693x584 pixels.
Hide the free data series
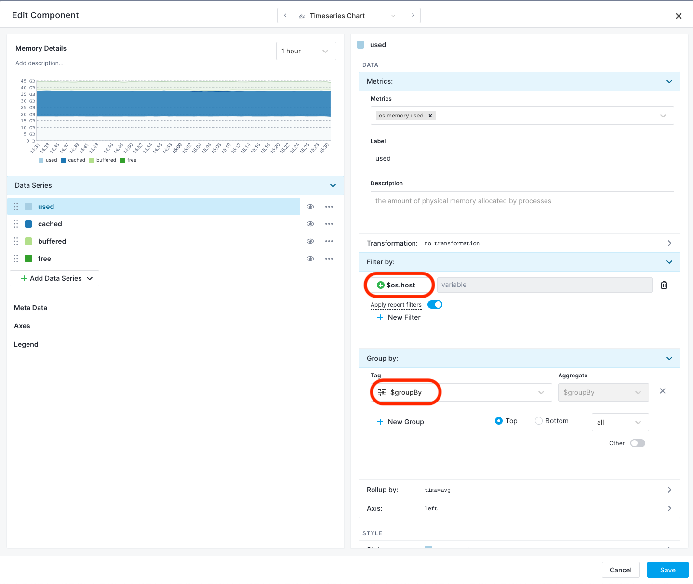310,259
